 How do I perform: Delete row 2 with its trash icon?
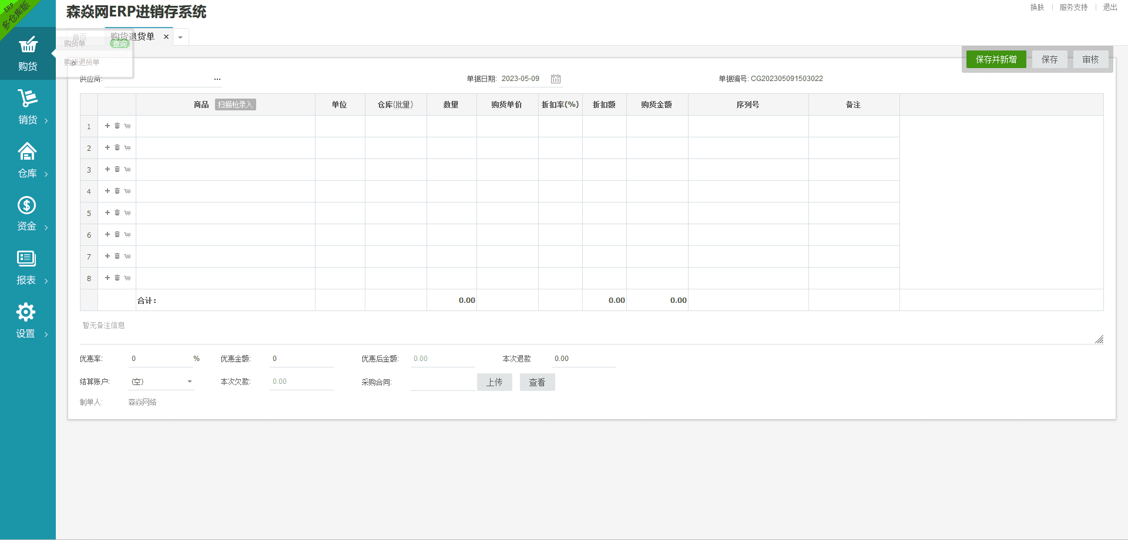click(x=117, y=147)
